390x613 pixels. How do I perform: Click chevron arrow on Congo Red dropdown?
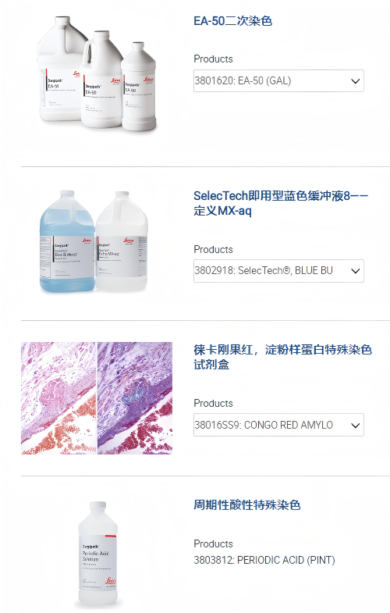pos(355,426)
